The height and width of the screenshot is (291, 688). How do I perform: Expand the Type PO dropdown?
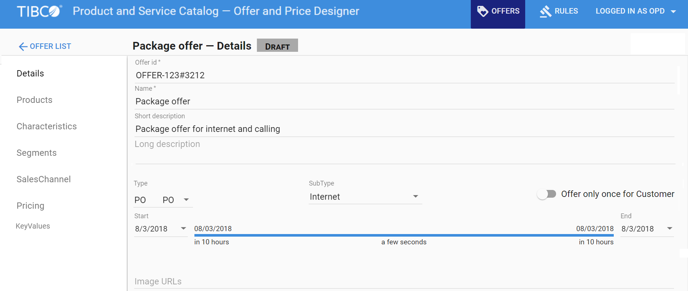(186, 200)
